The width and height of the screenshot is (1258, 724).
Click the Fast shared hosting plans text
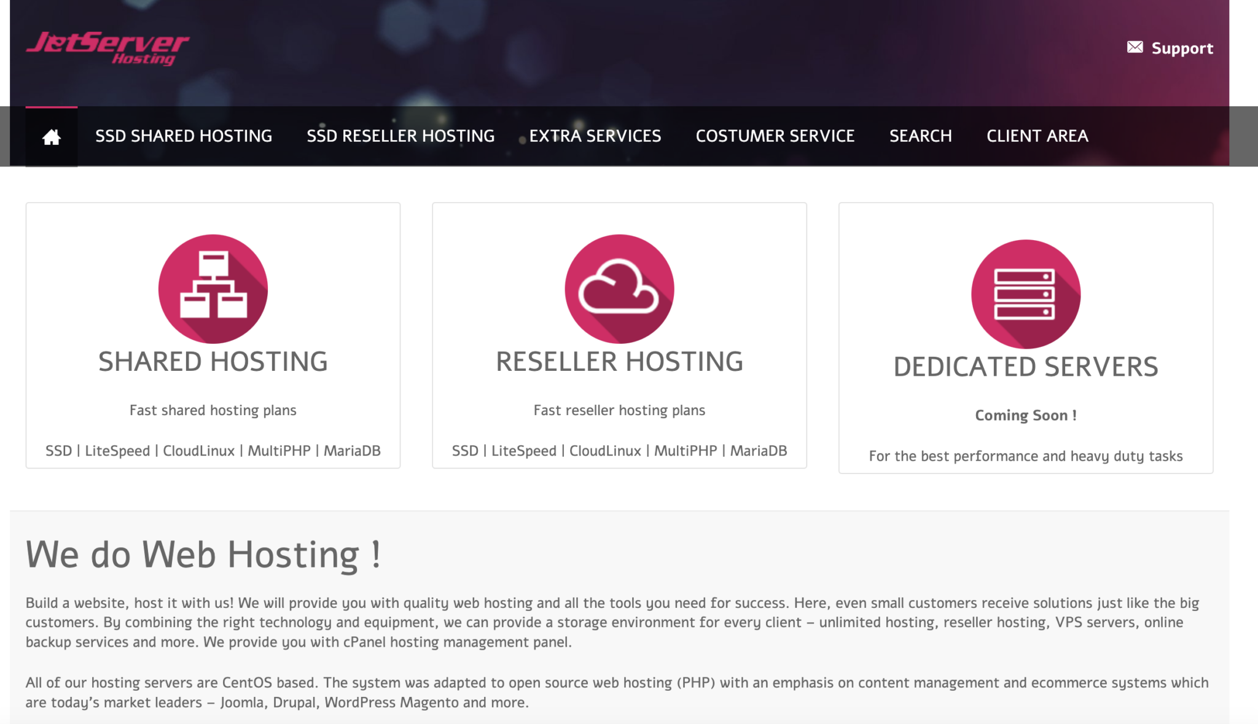pyautogui.click(x=213, y=410)
